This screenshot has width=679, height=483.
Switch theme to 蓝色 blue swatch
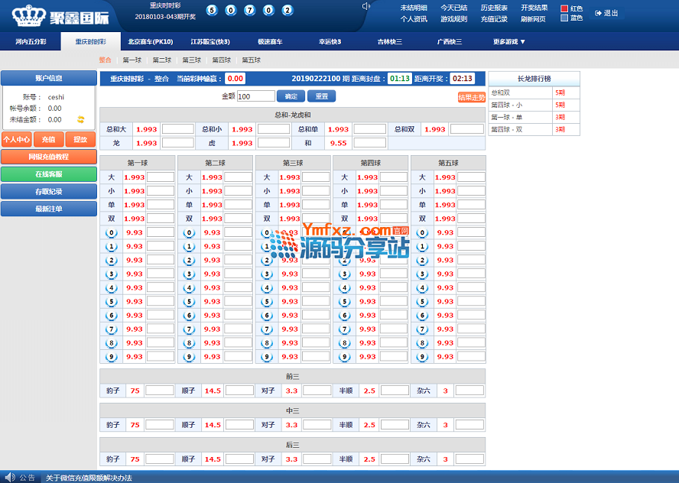(564, 18)
